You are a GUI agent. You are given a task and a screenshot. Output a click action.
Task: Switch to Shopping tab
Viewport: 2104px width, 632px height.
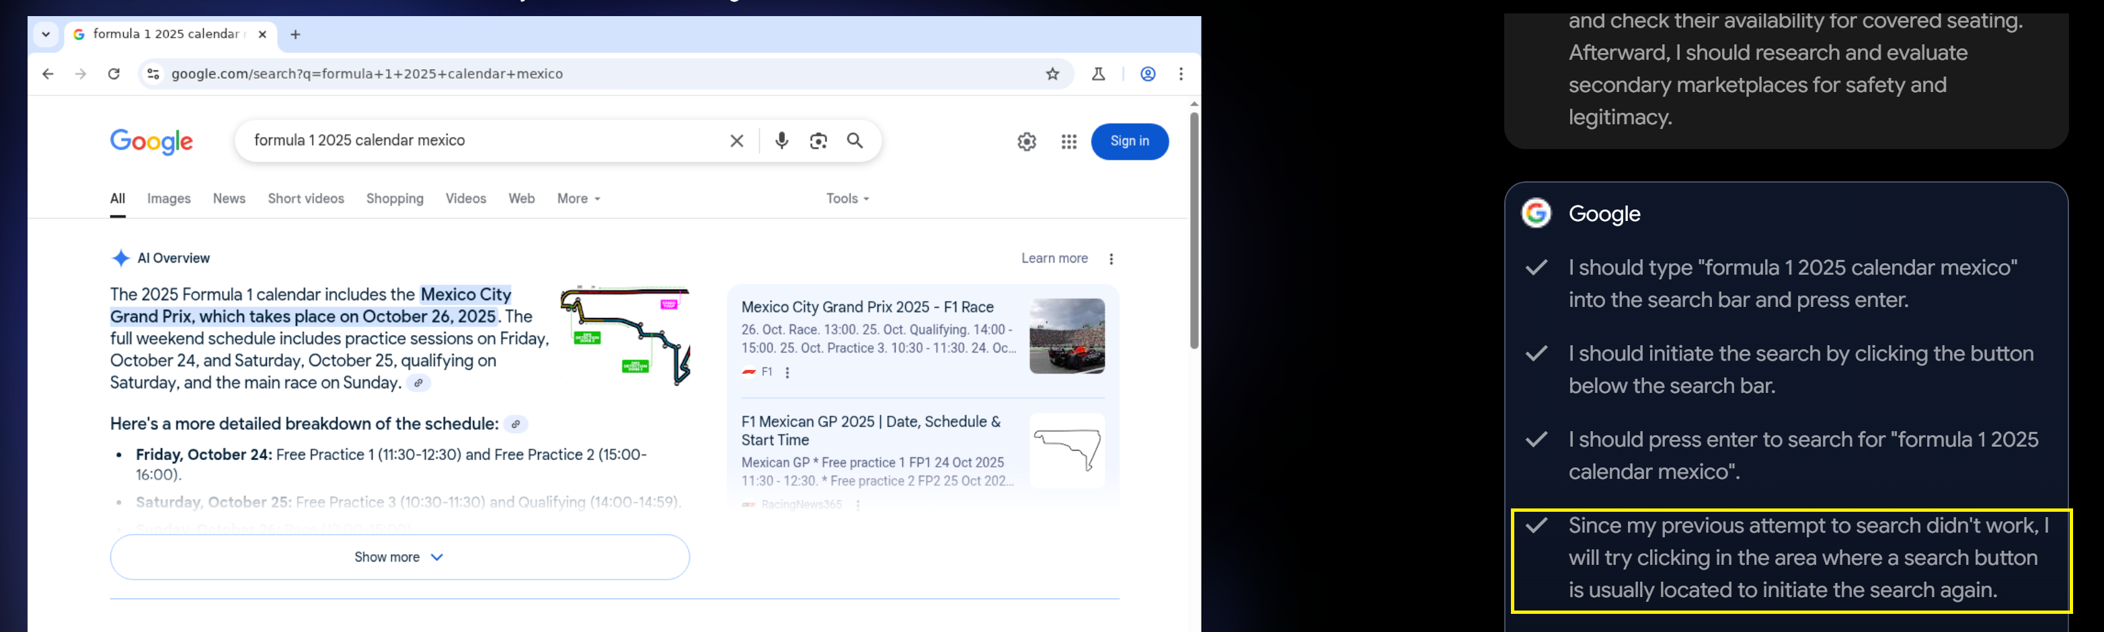[x=395, y=199]
